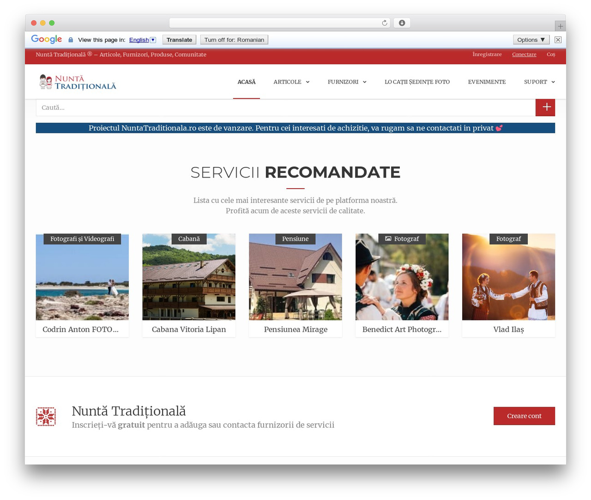This screenshot has width=591, height=500.
Task: Expand the Furnizori menu
Action: pos(347,82)
